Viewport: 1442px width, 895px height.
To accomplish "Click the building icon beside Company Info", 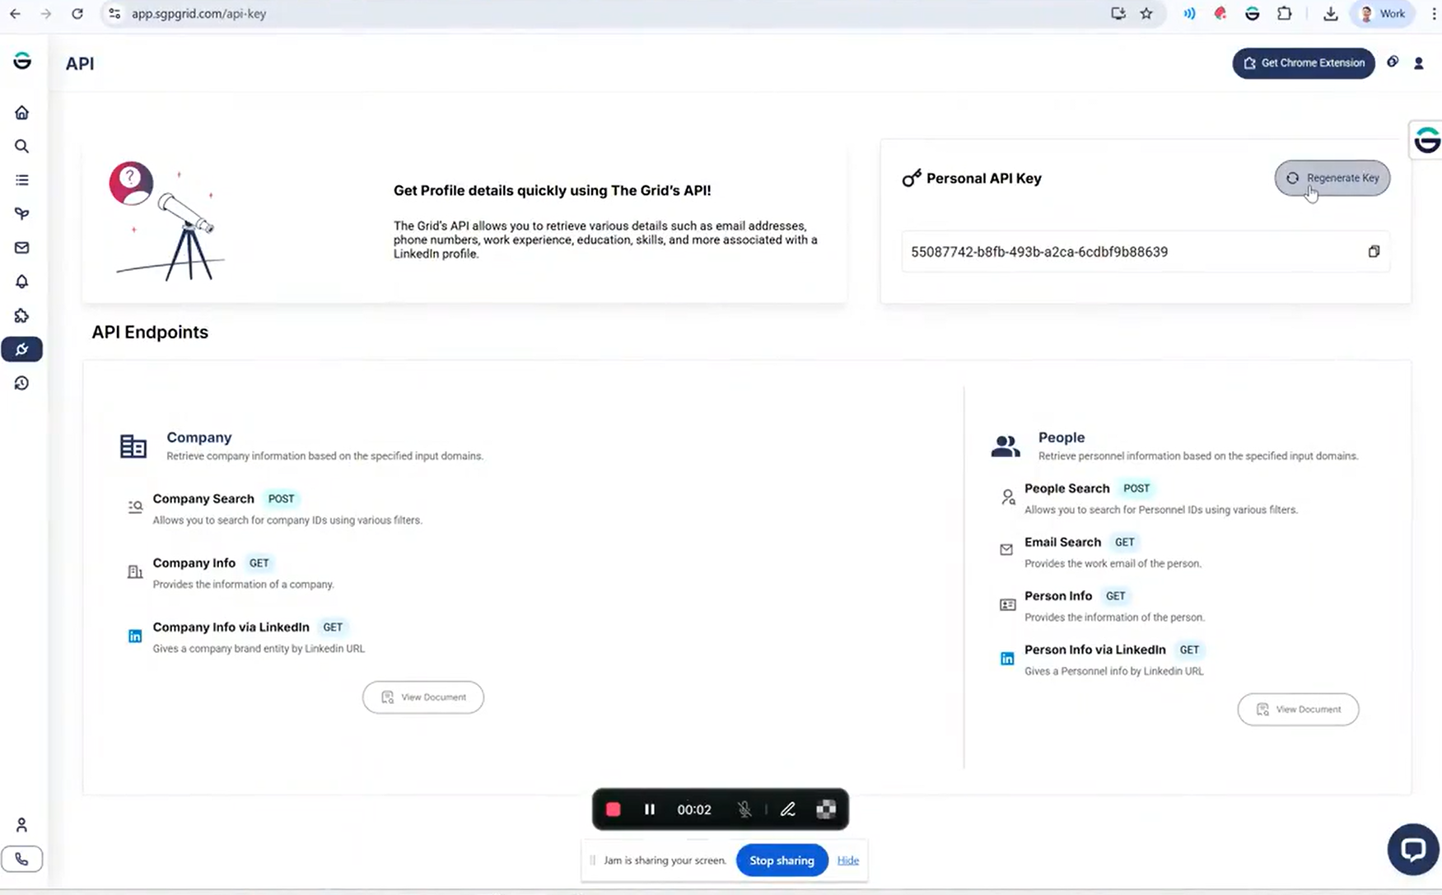I will click(x=135, y=571).
